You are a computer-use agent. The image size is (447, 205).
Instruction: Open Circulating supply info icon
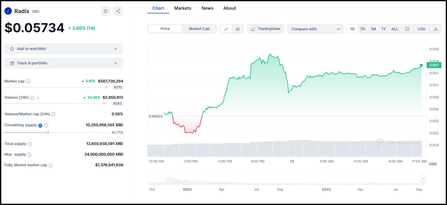(46, 125)
